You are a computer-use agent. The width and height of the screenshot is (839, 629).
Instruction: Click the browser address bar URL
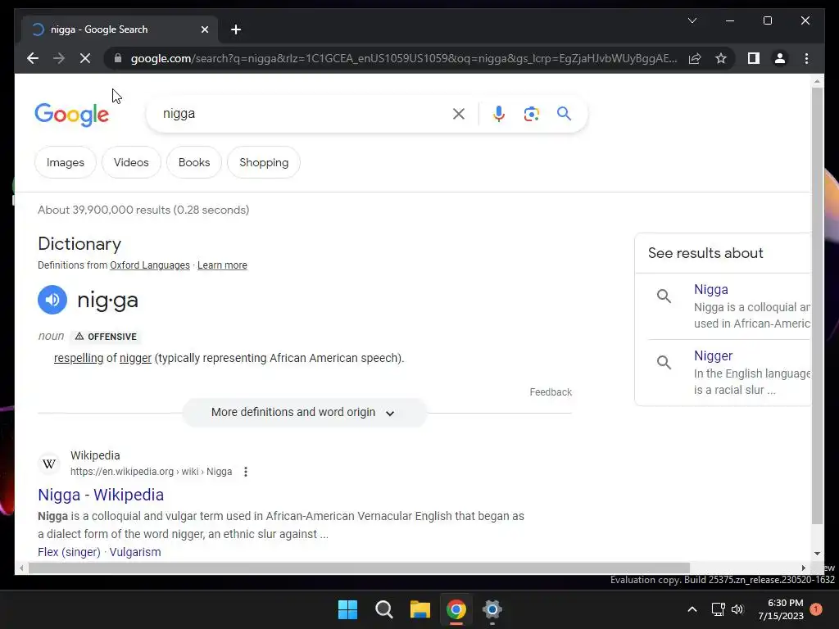click(404, 58)
